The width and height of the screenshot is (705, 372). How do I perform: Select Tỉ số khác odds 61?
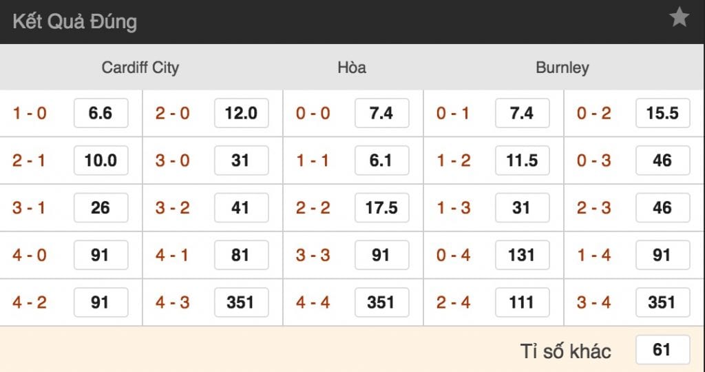tap(662, 350)
